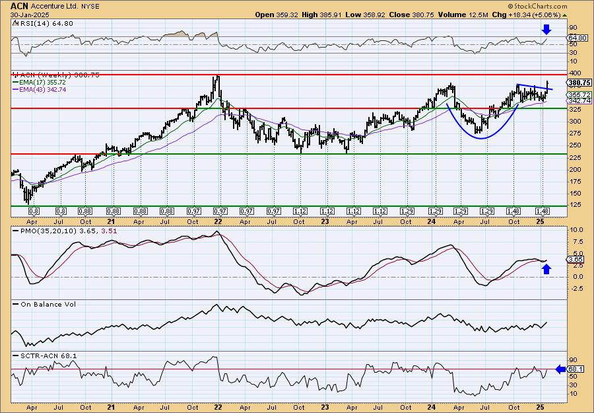Click the 68.1 SCTR value tag on right
Screen dimensions: 594x413
pyautogui.click(x=576, y=369)
